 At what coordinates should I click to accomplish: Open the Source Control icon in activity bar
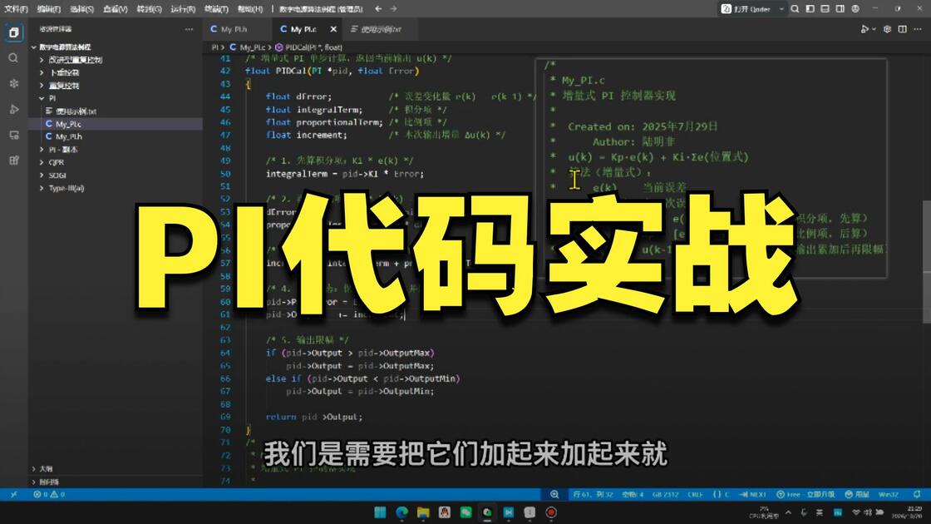[x=13, y=84]
